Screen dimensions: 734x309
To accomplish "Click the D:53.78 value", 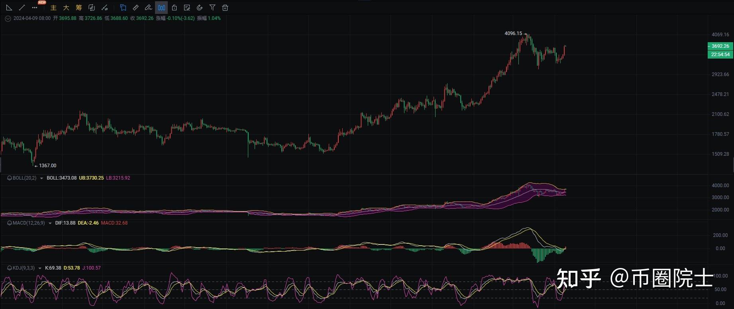I will (x=72, y=268).
